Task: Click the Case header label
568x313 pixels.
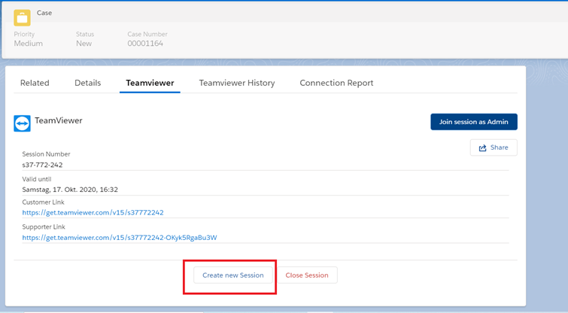Action: [44, 13]
